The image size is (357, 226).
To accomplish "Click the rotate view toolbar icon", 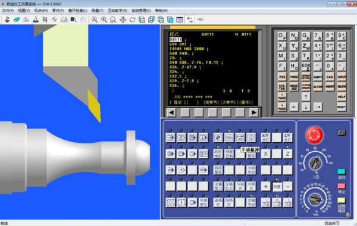I will (x=132, y=20).
